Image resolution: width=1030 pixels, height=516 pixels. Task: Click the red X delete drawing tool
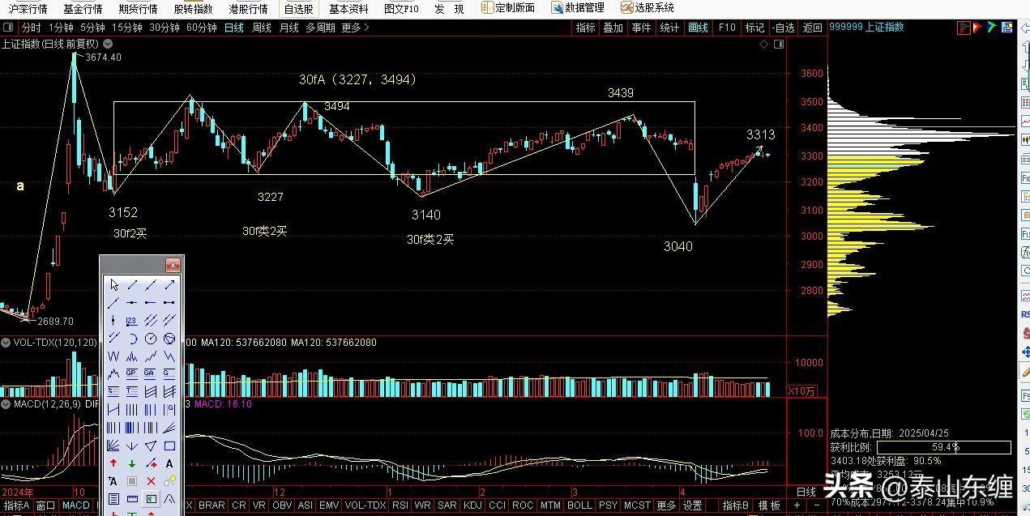[151, 481]
